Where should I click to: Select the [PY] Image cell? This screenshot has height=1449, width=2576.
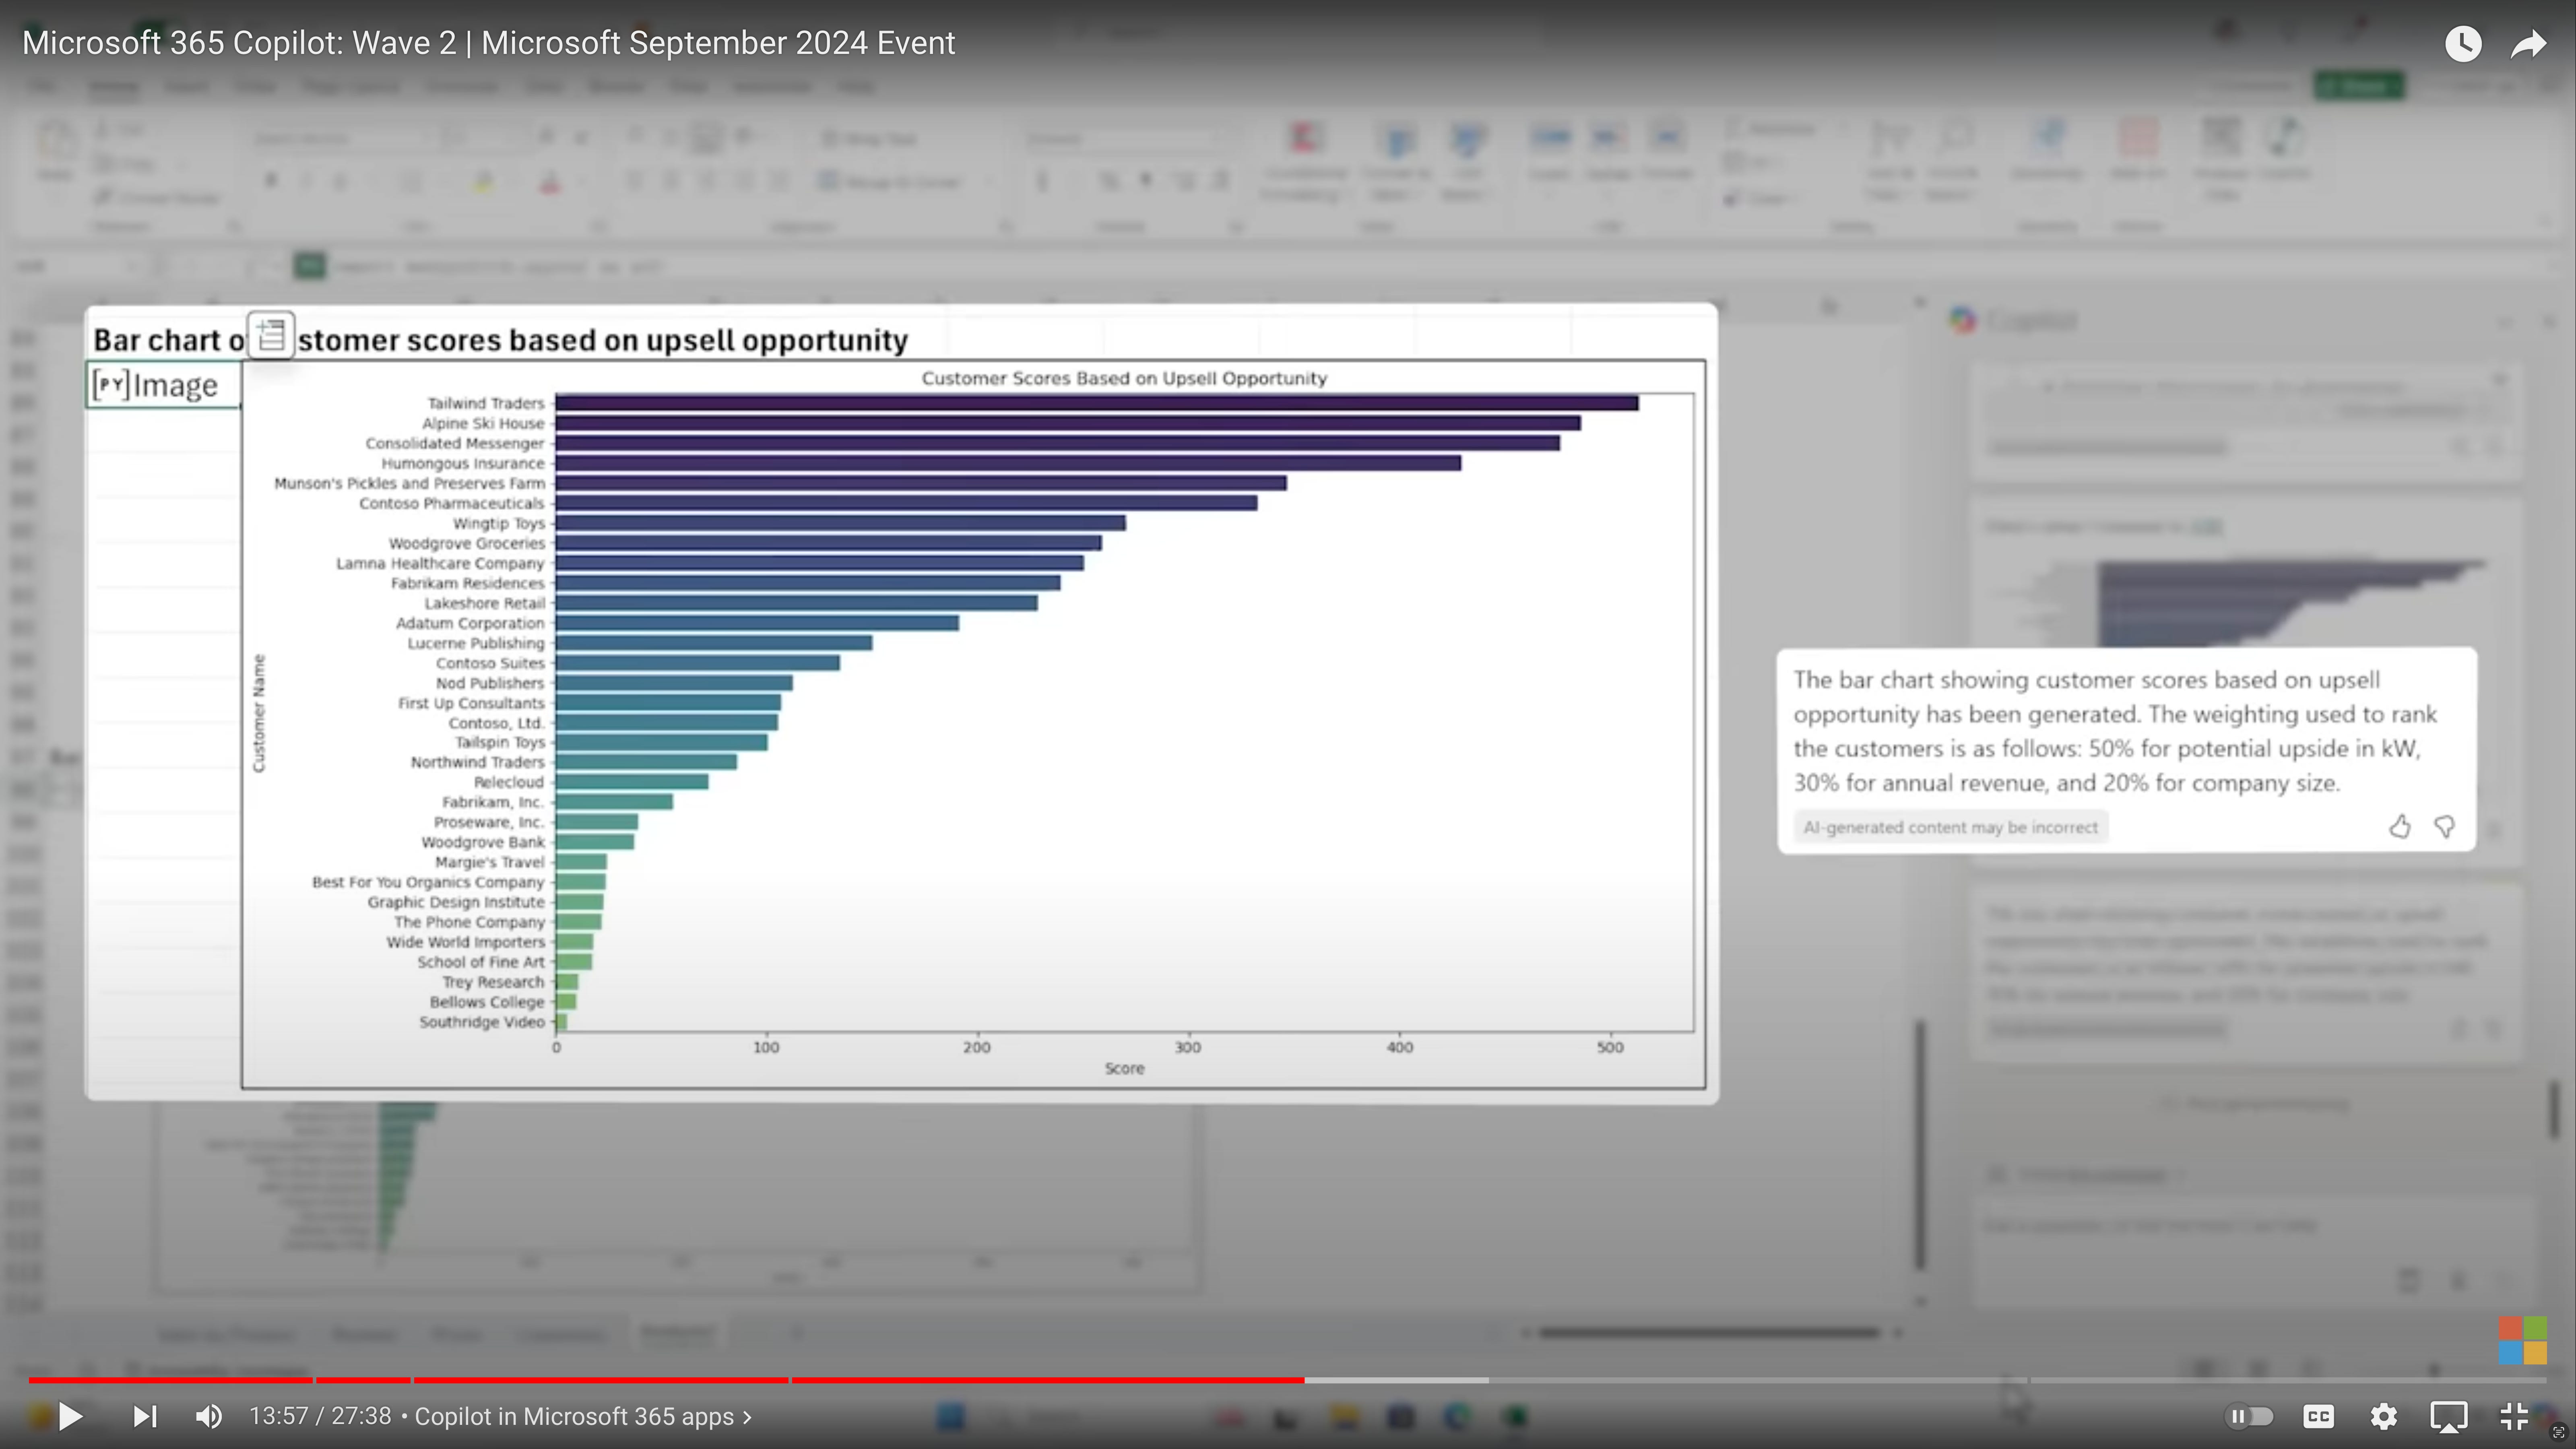163,385
